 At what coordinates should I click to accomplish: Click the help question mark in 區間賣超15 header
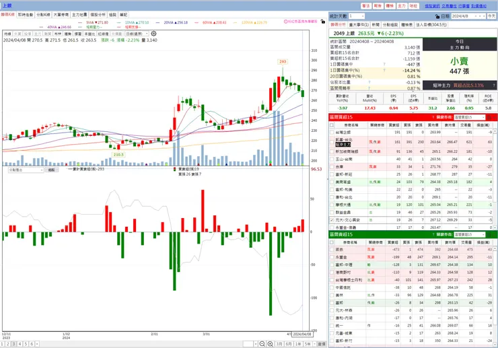click(x=433, y=234)
